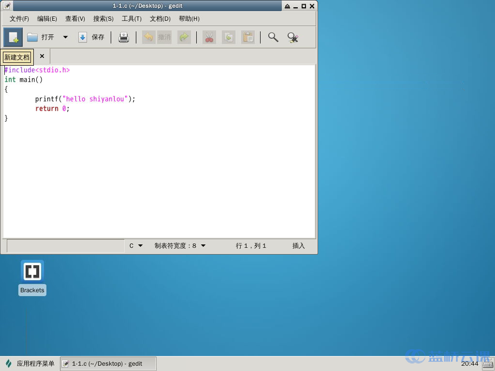Click the 保存 save label

(x=98, y=37)
